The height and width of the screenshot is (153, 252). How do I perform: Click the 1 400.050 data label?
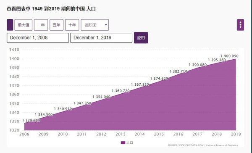229,56
